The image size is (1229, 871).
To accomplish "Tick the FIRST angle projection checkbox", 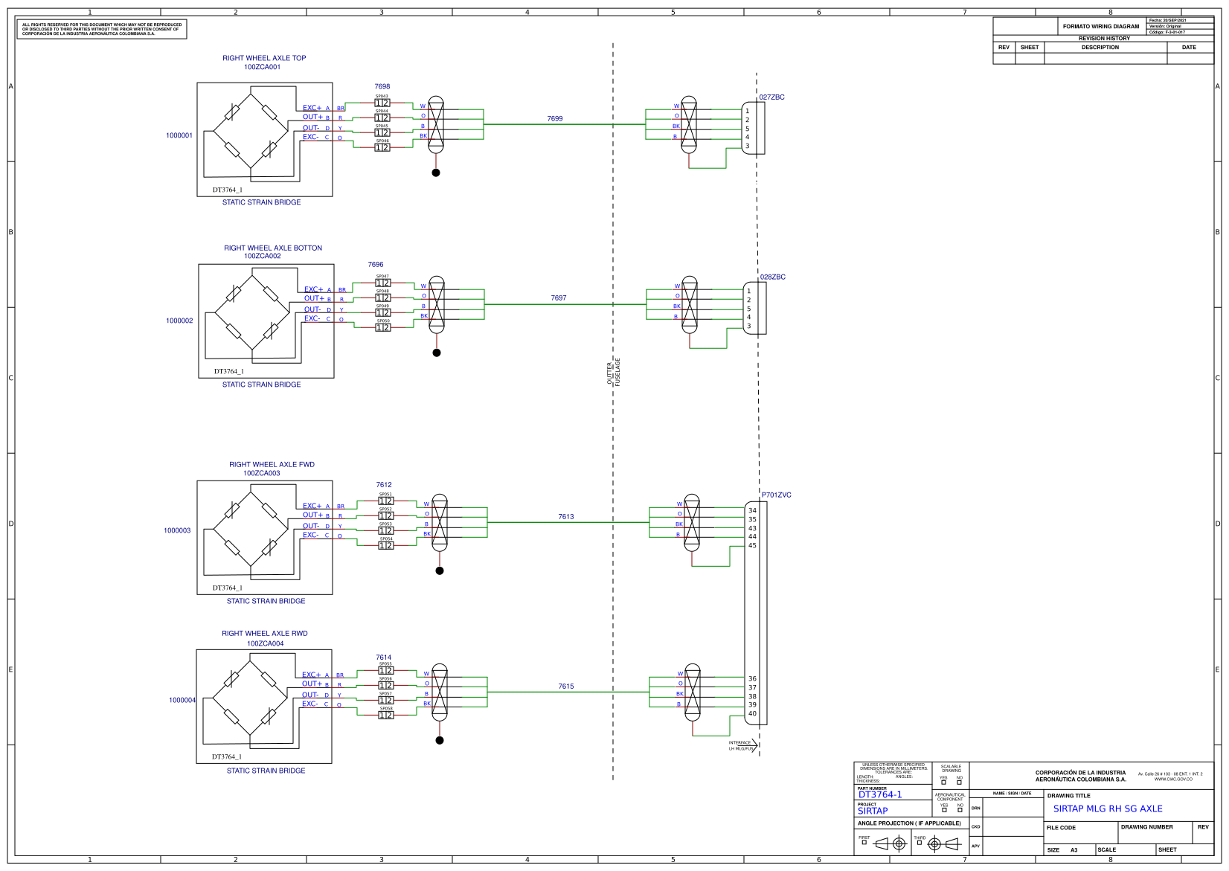I will point(864,843).
